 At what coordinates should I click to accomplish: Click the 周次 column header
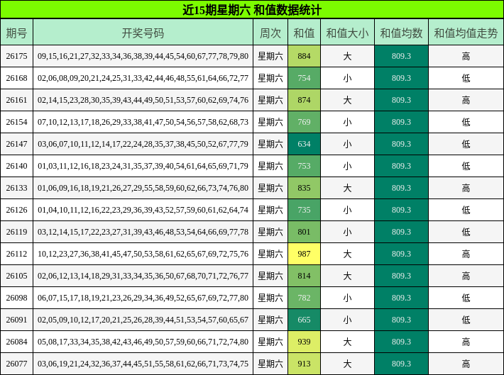(270, 32)
